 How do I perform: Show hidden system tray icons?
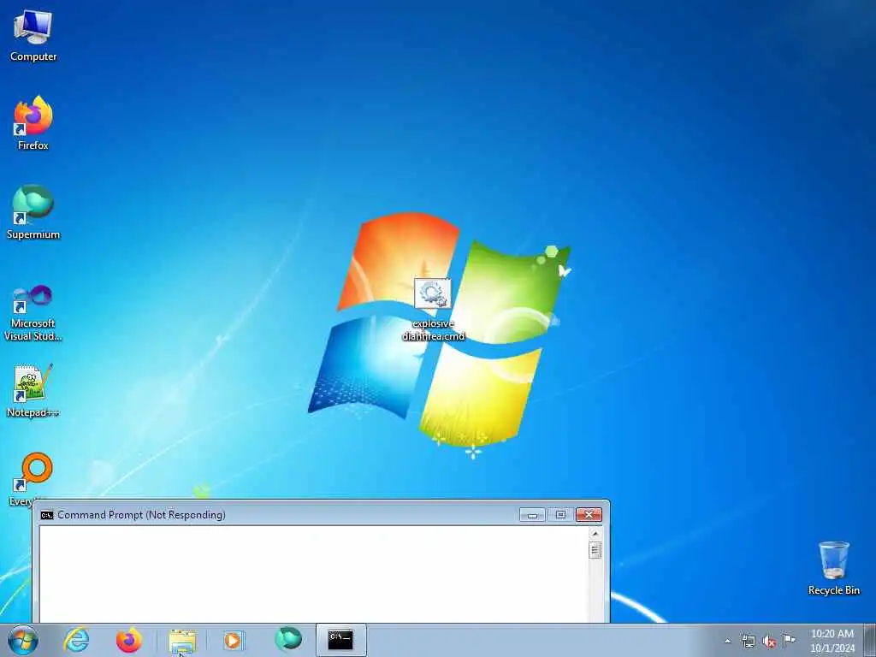pos(727,641)
